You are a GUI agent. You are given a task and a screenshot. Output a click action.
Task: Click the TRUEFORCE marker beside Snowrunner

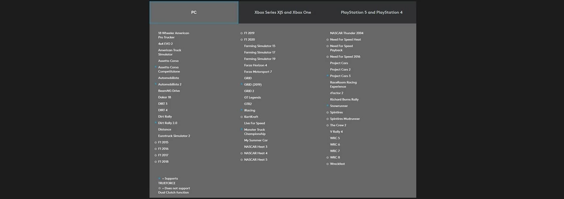(x=328, y=106)
